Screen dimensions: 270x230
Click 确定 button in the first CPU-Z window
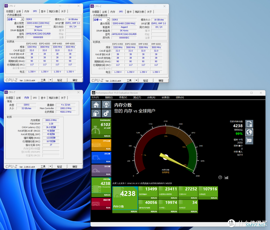[75, 80]
